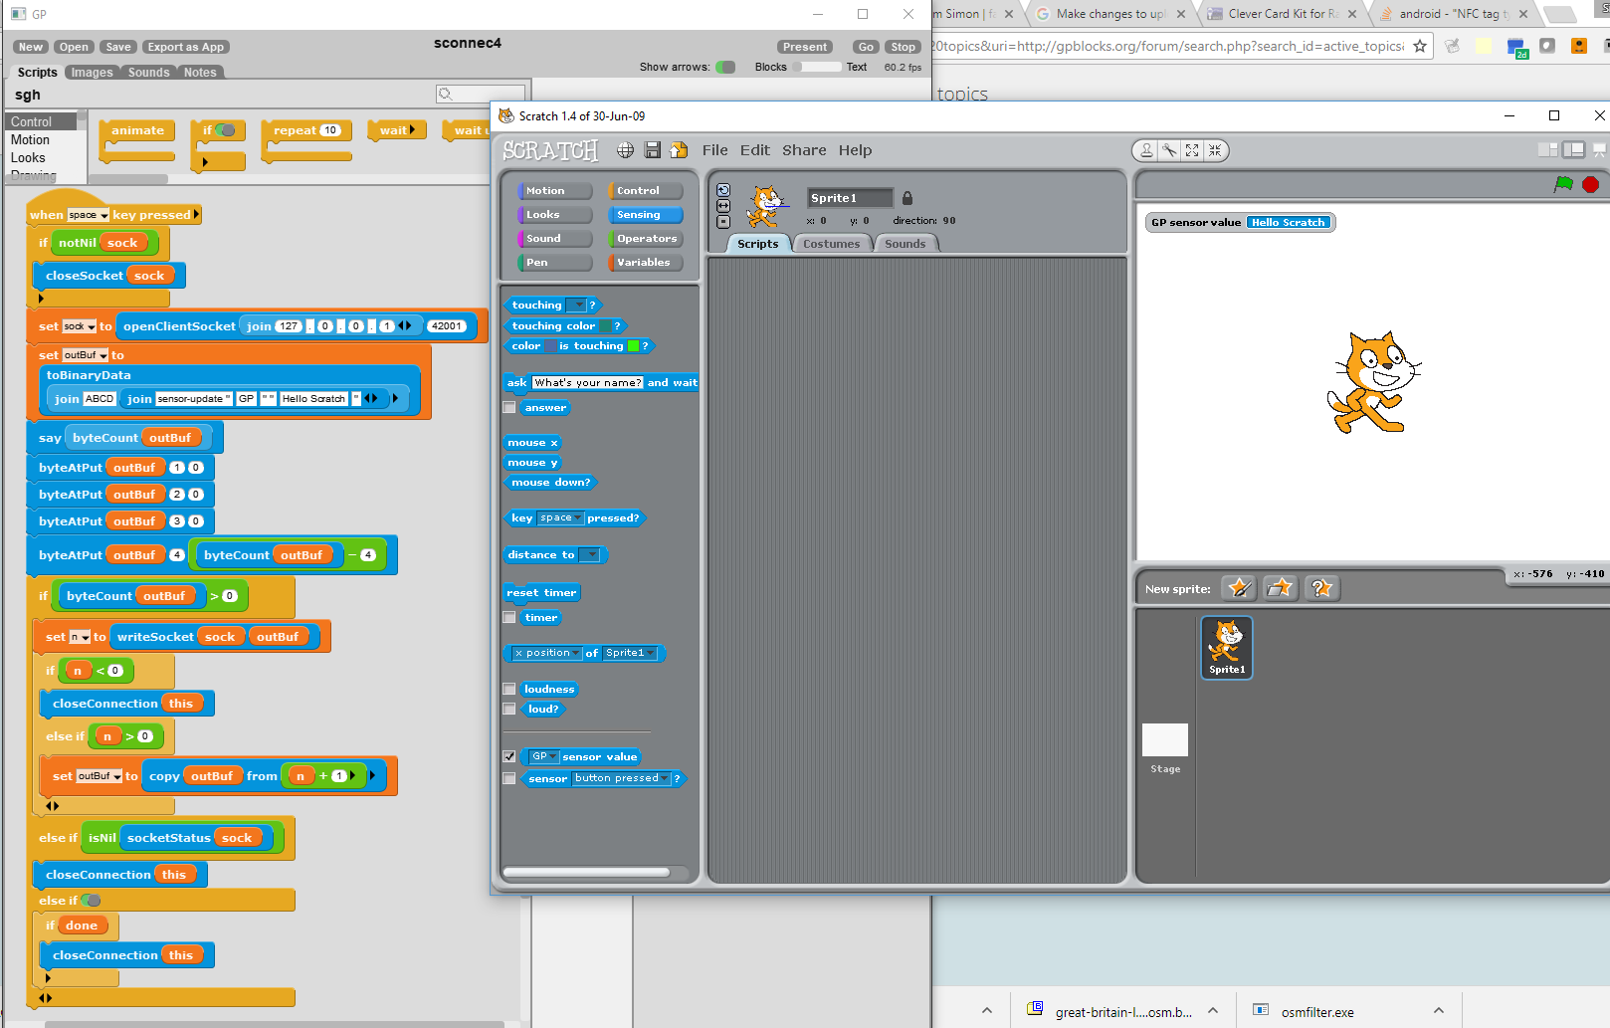Open the Scratch Share menu
This screenshot has width=1610, height=1028.
pyautogui.click(x=804, y=150)
